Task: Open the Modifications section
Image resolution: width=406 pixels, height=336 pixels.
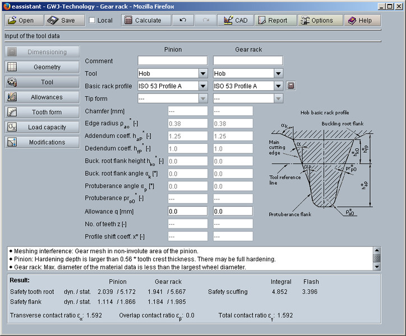Action: pos(42,142)
